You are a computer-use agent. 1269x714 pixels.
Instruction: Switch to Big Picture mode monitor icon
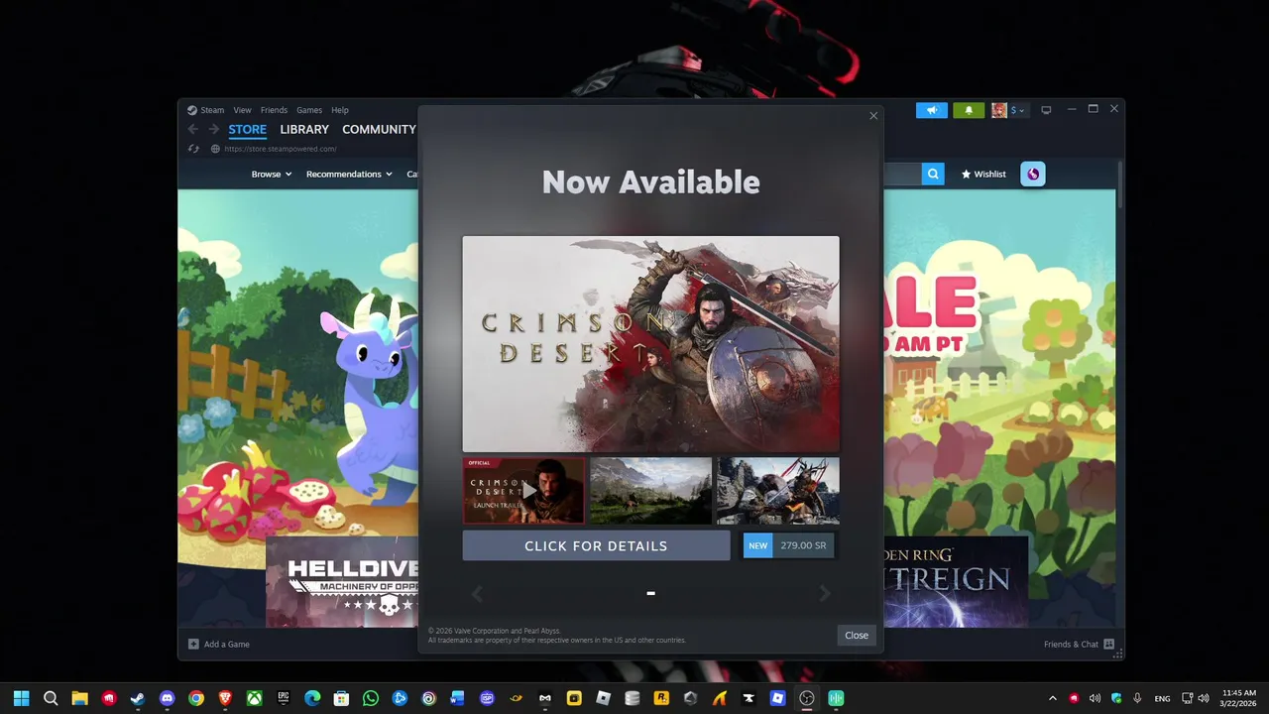(x=1046, y=110)
